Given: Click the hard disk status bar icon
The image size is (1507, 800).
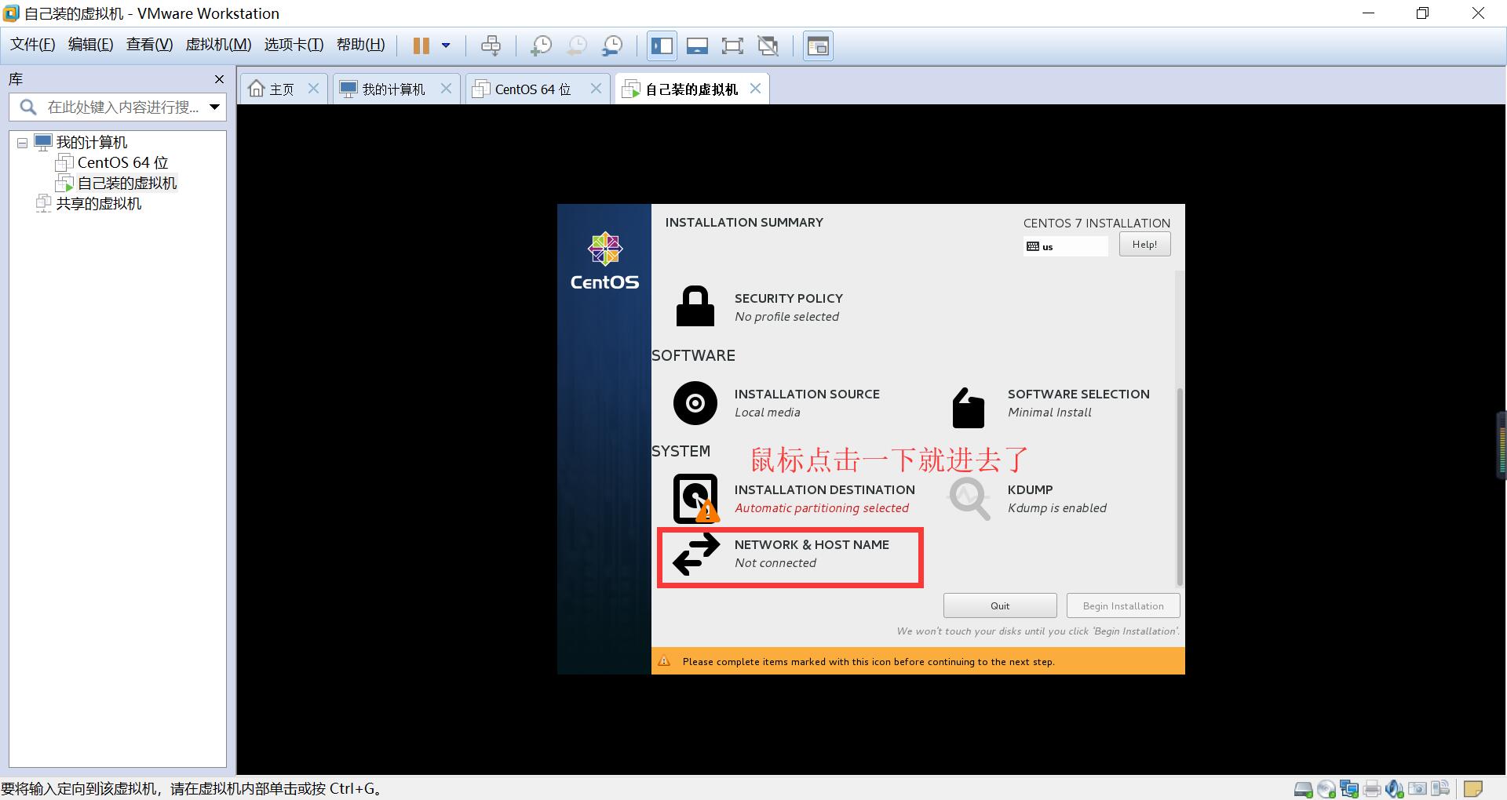Looking at the screenshot, I should (1303, 789).
